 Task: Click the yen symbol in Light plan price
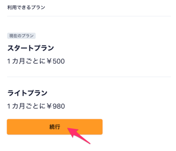point(49,106)
